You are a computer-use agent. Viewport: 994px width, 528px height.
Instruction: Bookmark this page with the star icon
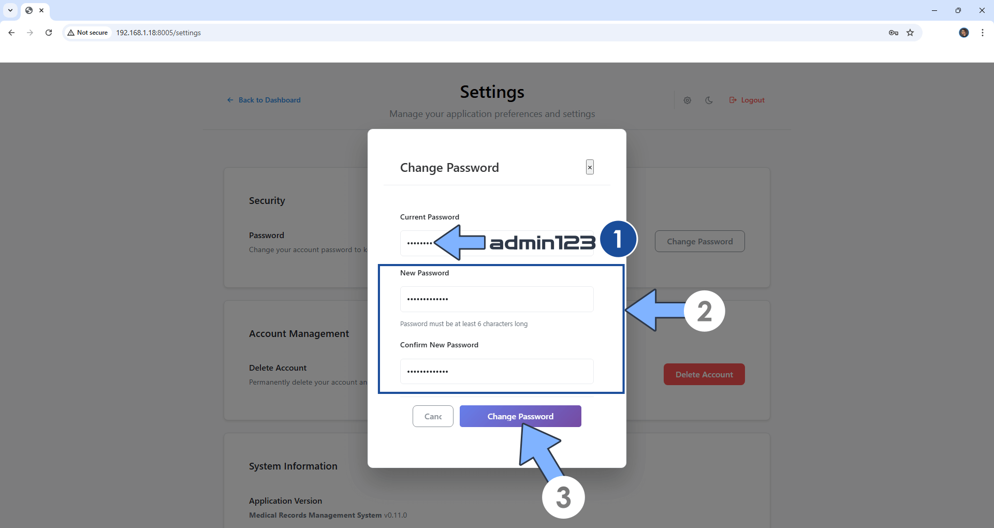[910, 33]
